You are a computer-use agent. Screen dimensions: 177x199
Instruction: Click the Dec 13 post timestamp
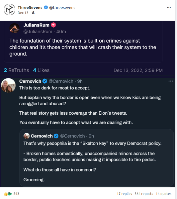(x=23, y=13)
